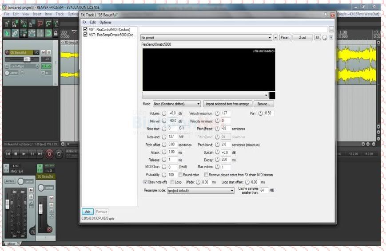
Task: Click the record arm button on track 05 Beautiful
Action: (x=7, y=52)
